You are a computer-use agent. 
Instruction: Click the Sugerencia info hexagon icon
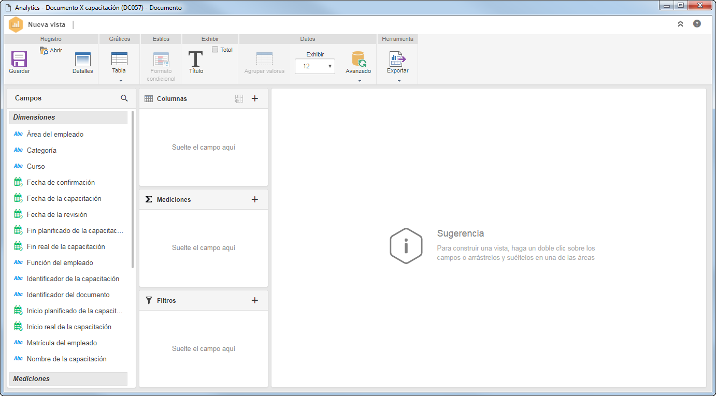tap(406, 246)
